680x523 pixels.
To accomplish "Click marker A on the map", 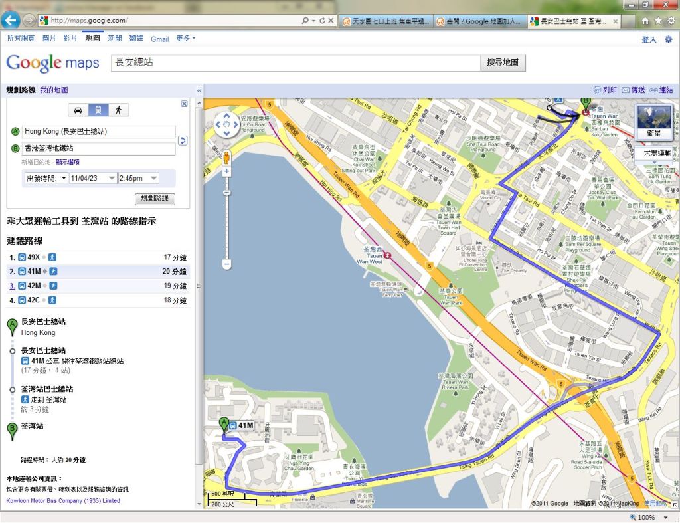I will point(224,425).
